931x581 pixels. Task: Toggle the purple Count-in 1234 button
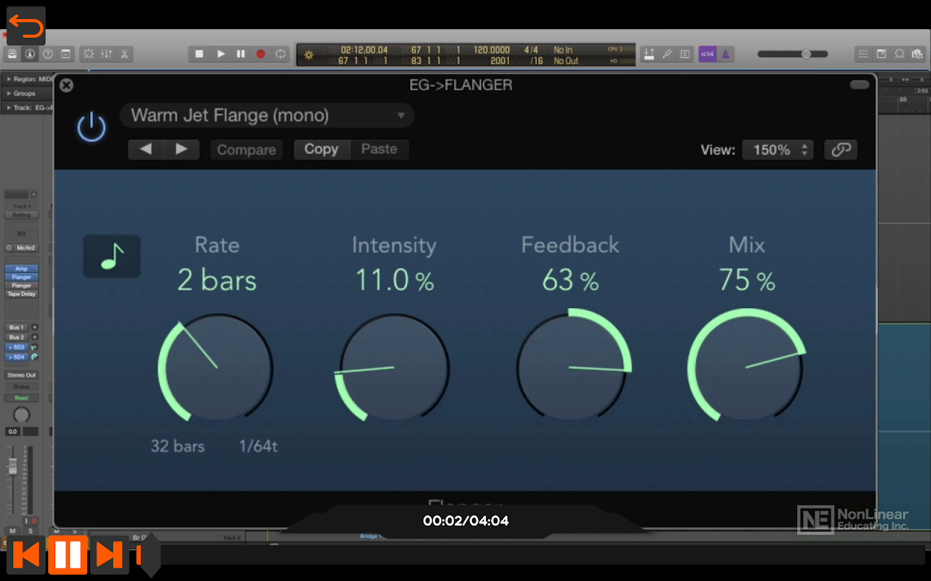[708, 54]
